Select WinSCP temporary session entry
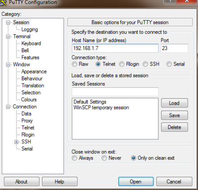The height and width of the screenshot is (190, 198). (101, 108)
